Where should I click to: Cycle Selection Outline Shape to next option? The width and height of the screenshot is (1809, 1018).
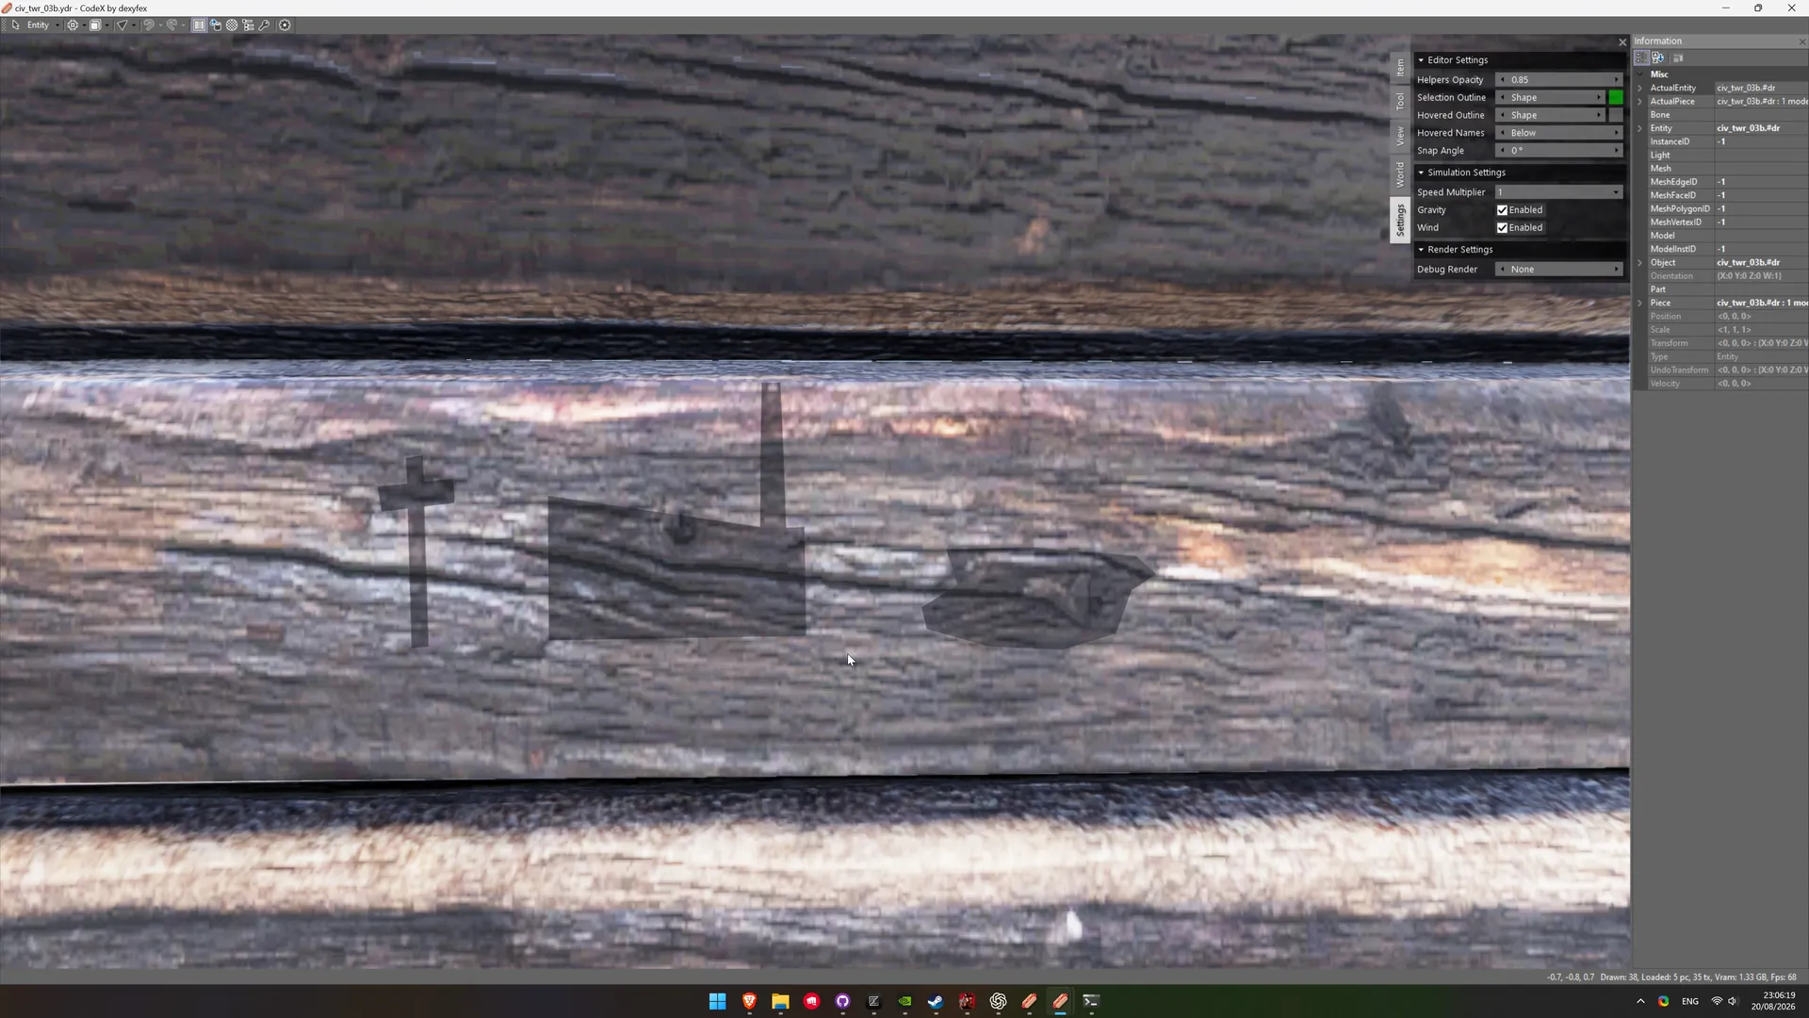[x=1599, y=98]
